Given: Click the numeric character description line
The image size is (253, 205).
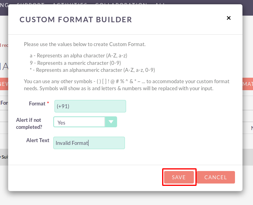Looking at the screenshot, I should coord(75,63).
